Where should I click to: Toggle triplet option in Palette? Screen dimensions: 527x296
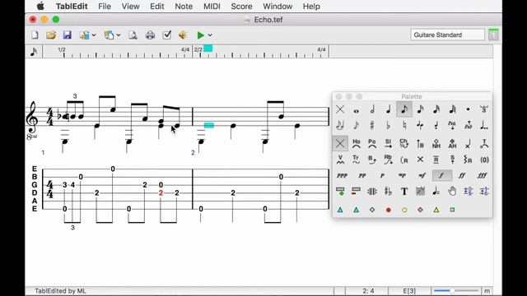coord(484,109)
